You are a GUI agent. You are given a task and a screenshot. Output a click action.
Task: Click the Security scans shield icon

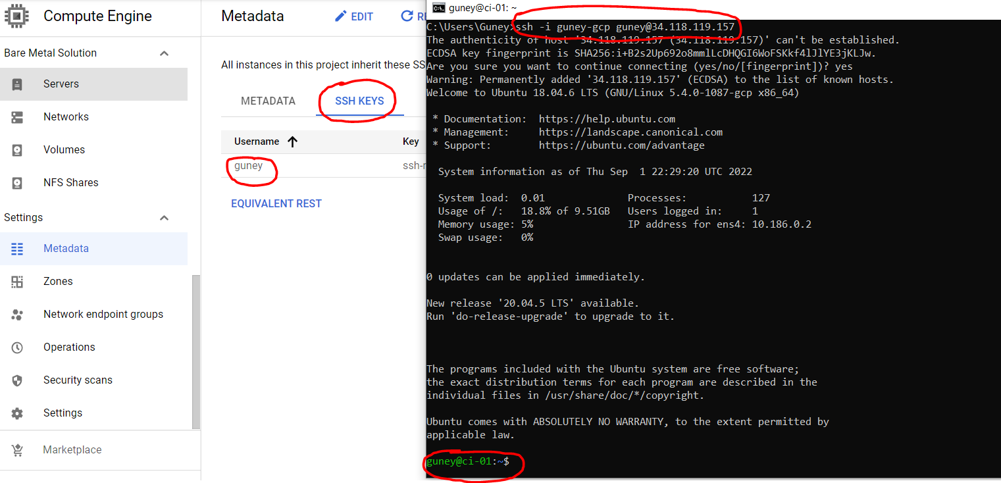point(17,380)
